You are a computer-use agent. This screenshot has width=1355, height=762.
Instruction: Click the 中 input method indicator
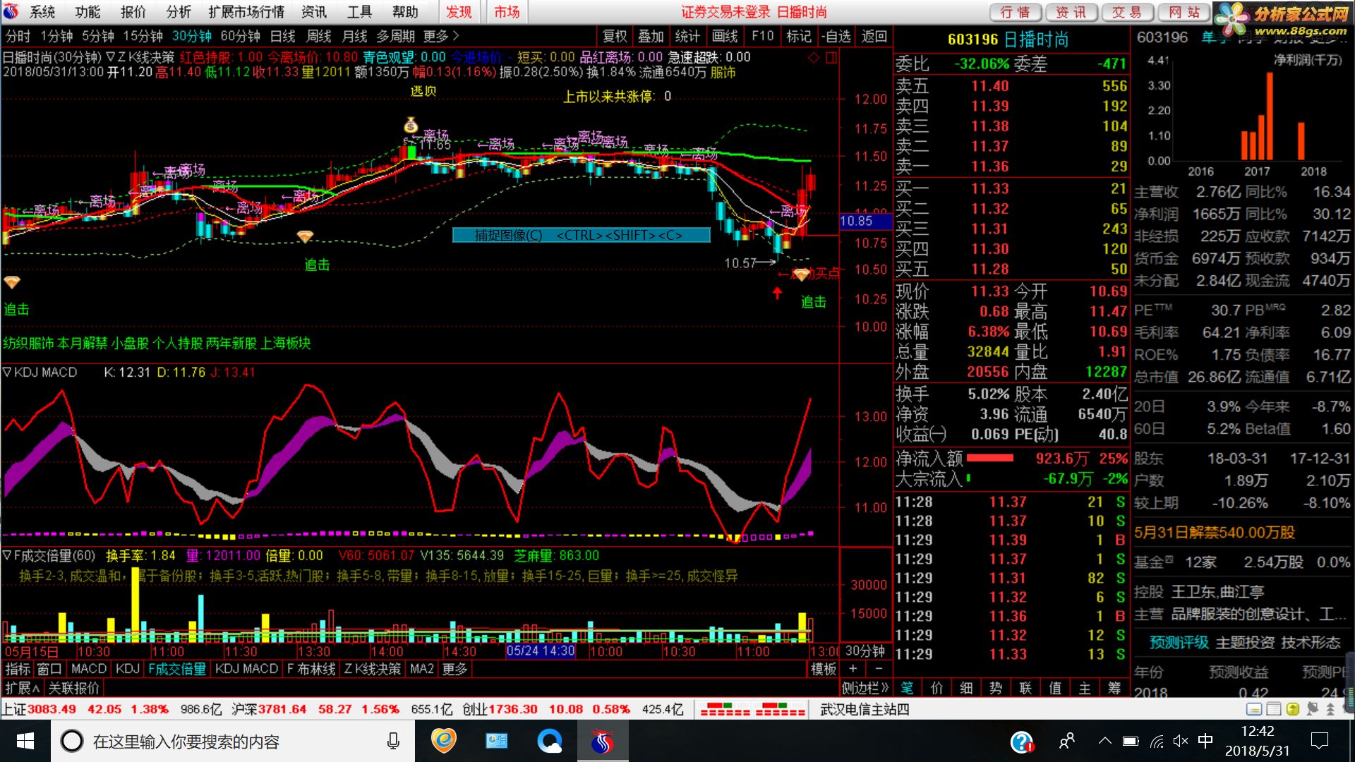tap(1205, 741)
